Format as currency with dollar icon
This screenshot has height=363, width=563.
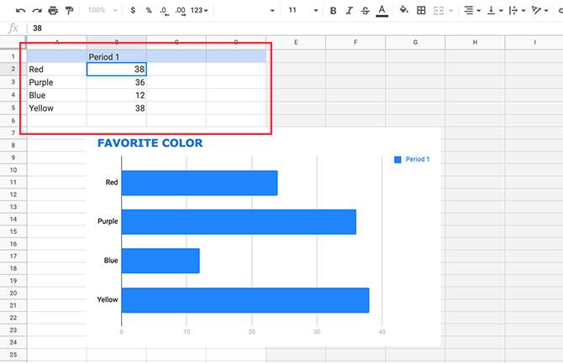point(133,10)
